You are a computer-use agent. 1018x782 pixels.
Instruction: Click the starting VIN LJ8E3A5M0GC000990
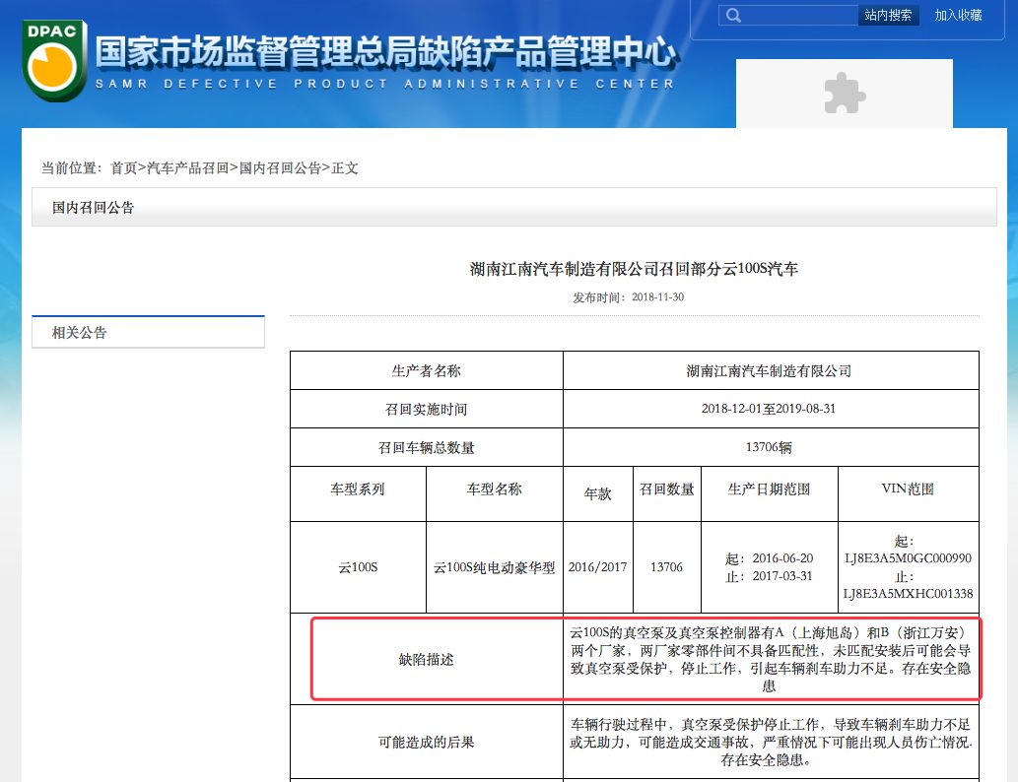(x=908, y=558)
